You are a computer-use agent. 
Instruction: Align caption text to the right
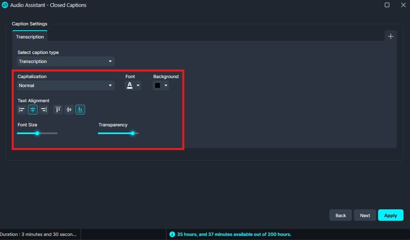(44, 110)
